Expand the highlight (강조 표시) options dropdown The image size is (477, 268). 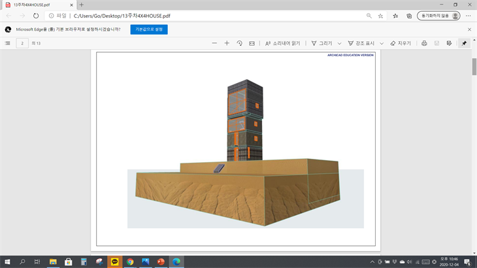click(382, 43)
